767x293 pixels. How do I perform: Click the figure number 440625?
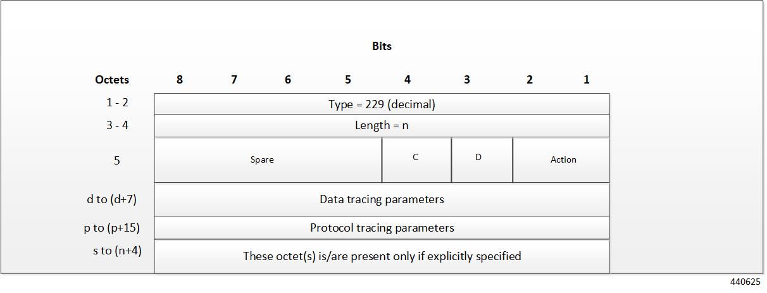(745, 282)
